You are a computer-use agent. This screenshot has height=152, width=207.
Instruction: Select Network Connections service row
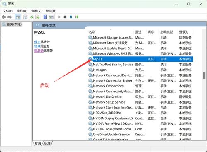coord(141,86)
